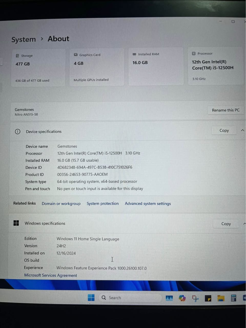The image size is (246, 328).
Task: Open Word from the taskbar edge
Action: (x=244, y=298)
